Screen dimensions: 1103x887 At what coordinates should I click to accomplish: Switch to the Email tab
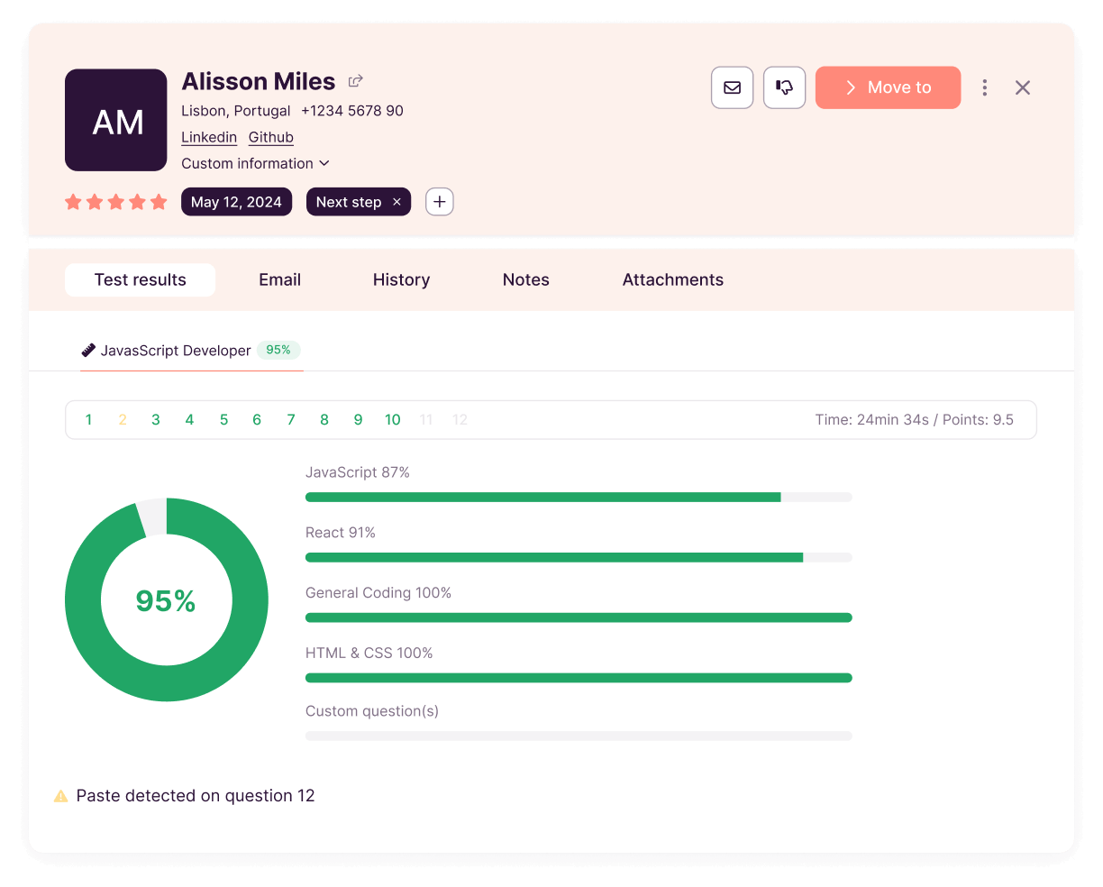coord(279,280)
